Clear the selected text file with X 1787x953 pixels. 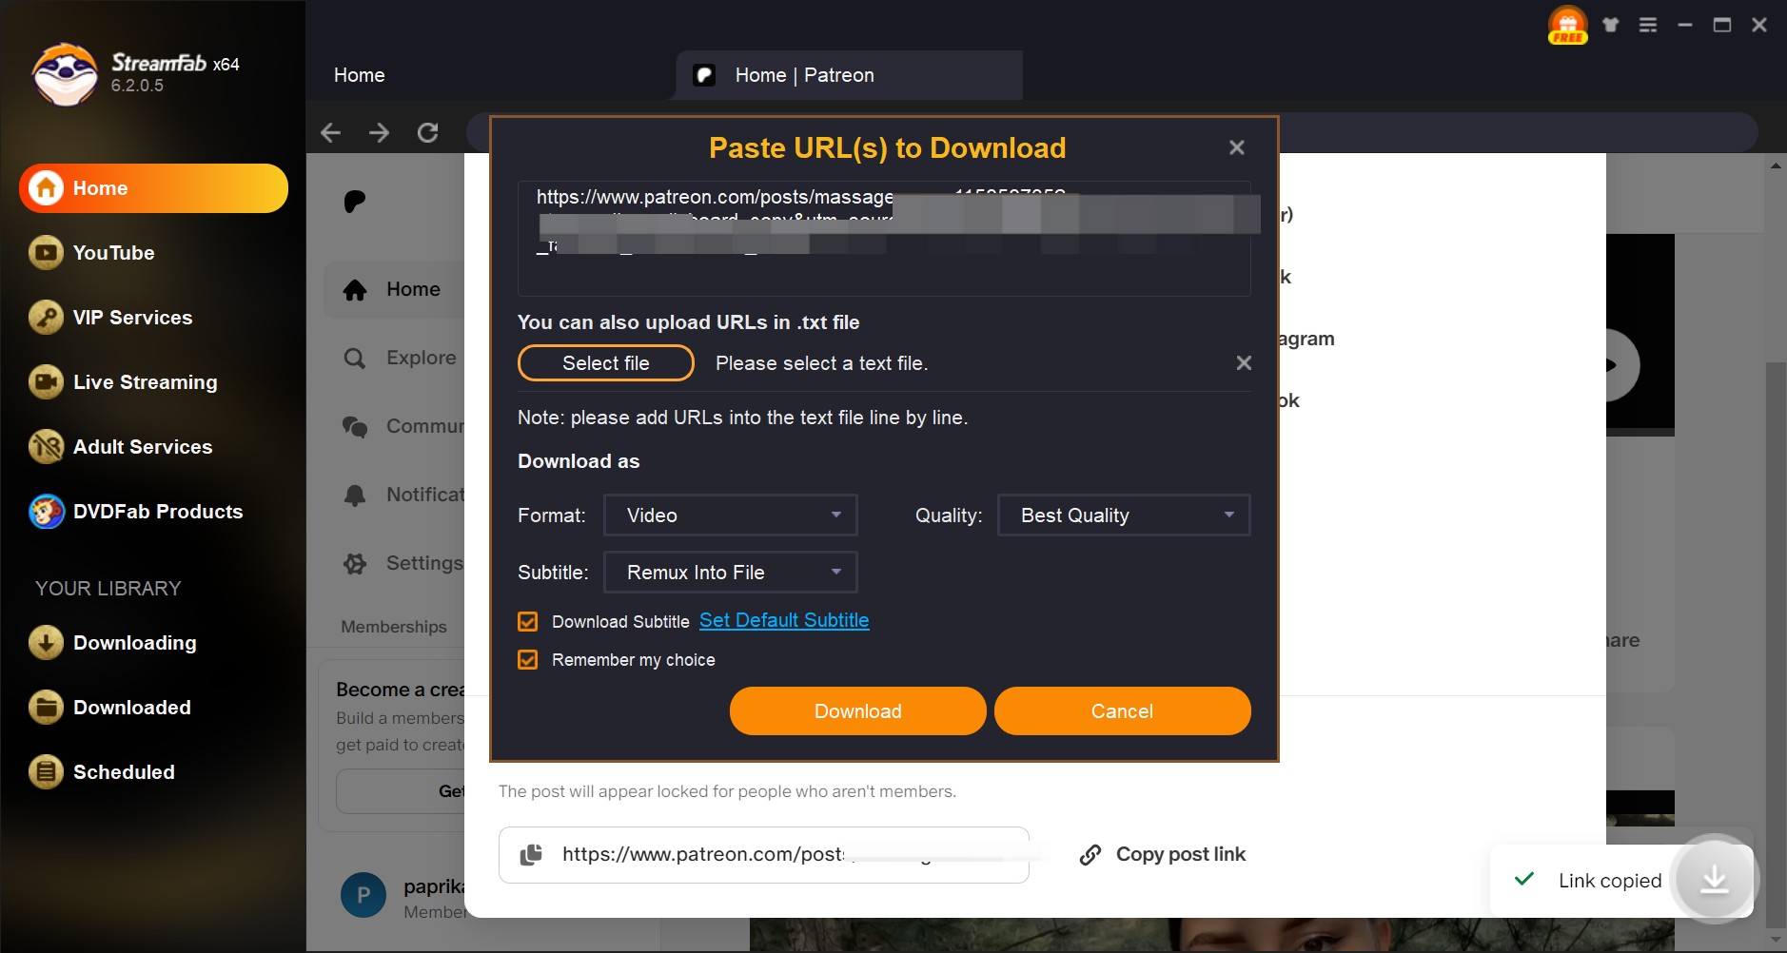click(1244, 363)
